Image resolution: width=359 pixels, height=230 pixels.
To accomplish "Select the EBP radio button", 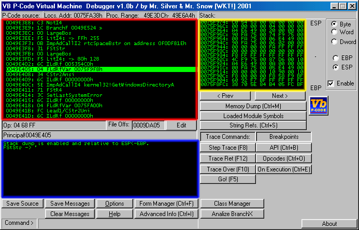I will coord(336,58).
